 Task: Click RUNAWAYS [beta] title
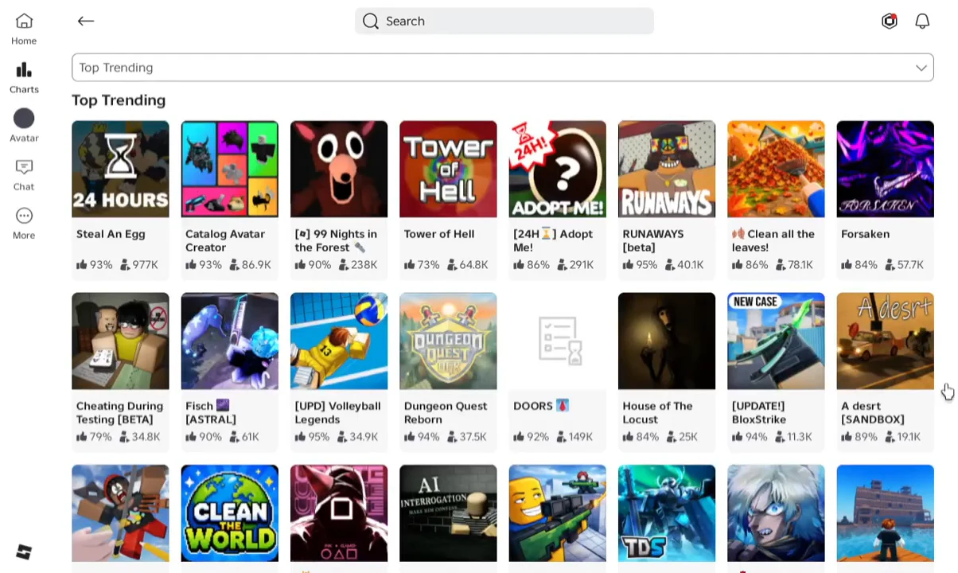pyautogui.click(x=653, y=240)
